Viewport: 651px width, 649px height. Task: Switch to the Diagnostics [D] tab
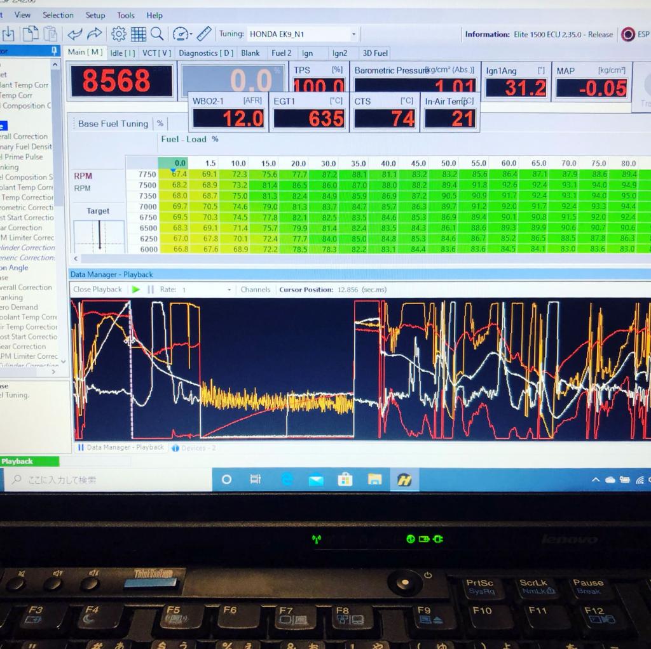pos(205,53)
